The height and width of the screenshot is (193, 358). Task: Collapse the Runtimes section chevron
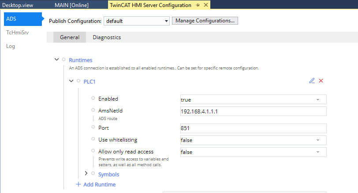(56, 59)
